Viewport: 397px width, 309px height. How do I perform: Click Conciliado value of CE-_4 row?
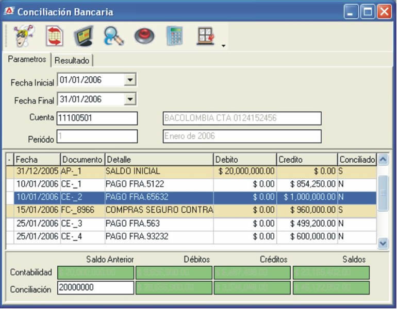(x=357, y=237)
